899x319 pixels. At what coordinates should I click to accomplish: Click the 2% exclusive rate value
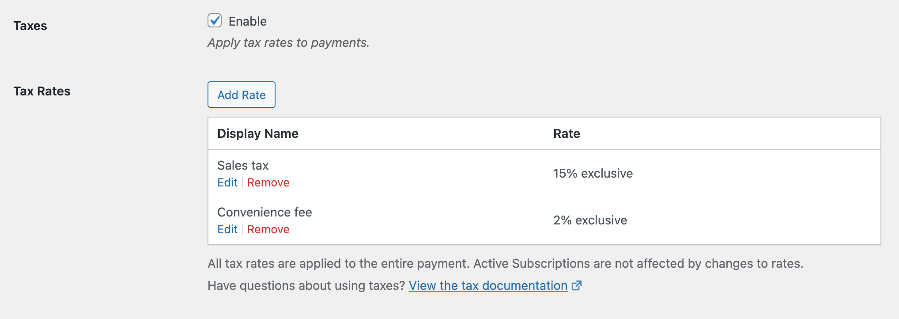click(590, 220)
